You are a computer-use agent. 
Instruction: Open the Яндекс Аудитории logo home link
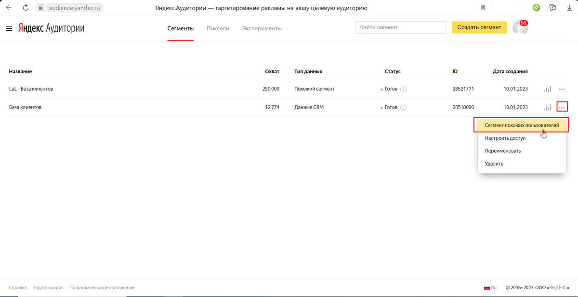click(51, 28)
